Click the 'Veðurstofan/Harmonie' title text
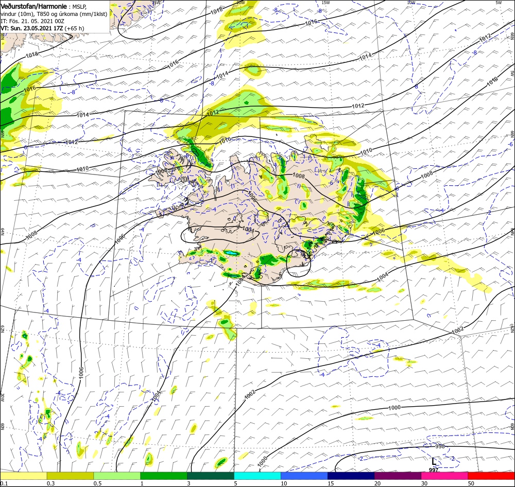The width and height of the screenshot is (515, 487). coord(34,6)
